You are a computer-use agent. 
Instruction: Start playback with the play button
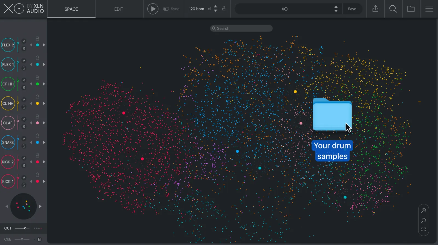click(x=153, y=9)
